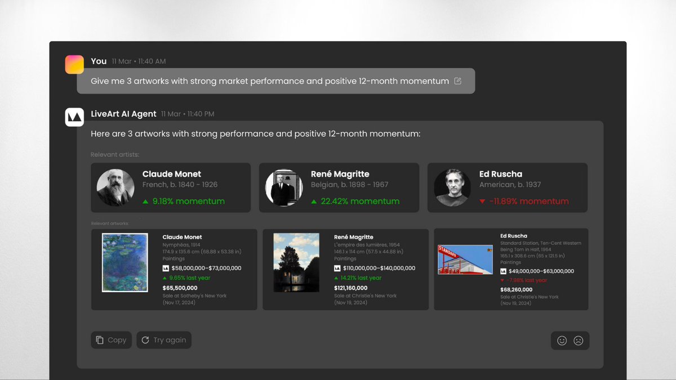The width and height of the screenshot is (676, 380).
Task: Select the René Magritte artist card name
Action: pos(340,174)
